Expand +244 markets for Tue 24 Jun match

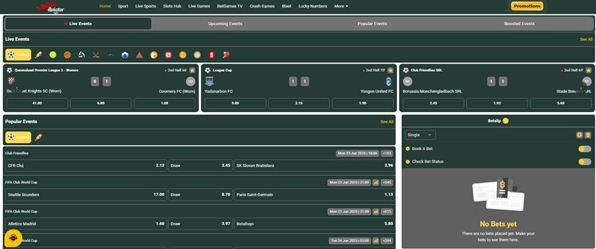tap(387, 241)
